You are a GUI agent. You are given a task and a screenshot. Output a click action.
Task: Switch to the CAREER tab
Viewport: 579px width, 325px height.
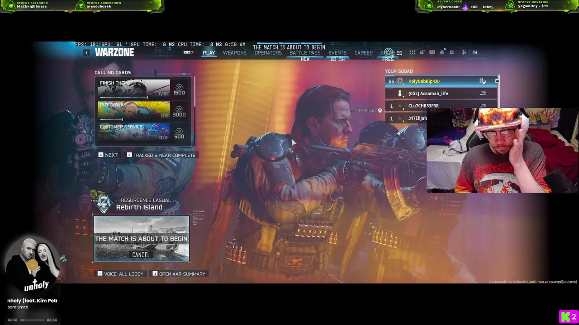click(364, 53)
